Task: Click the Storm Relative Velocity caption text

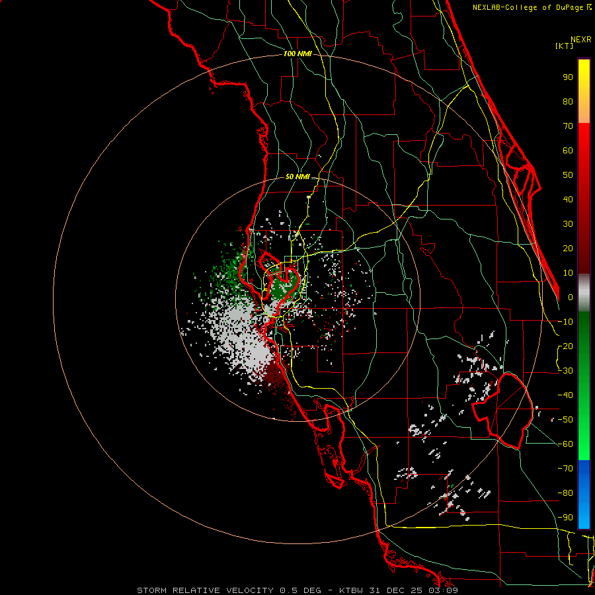Action: tap(297, 590)
